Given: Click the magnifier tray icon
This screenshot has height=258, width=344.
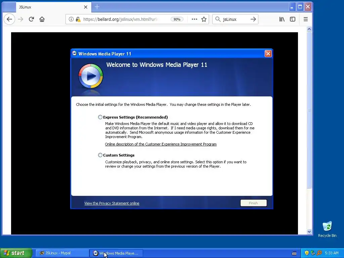Looking at the screenshot, I should tap(319, 253).
